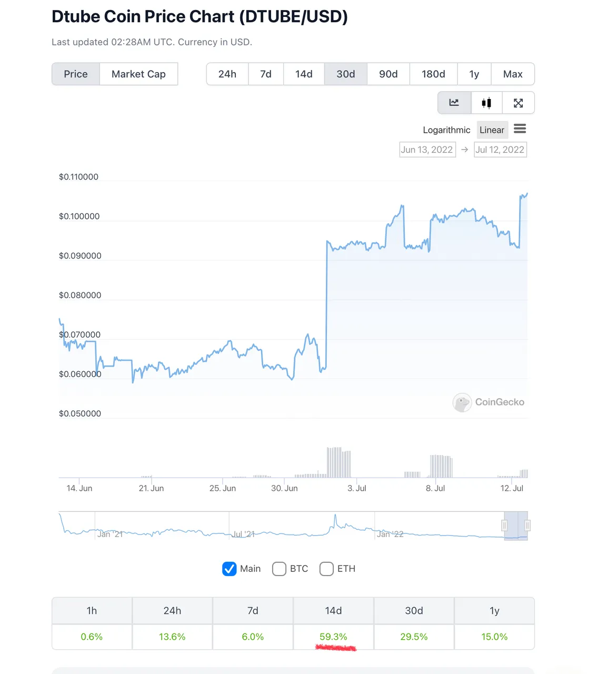The width and height of the screenshot is (598, 674).
Task: Switch to Market Cap tab
Action: click(x=138, y=74)
